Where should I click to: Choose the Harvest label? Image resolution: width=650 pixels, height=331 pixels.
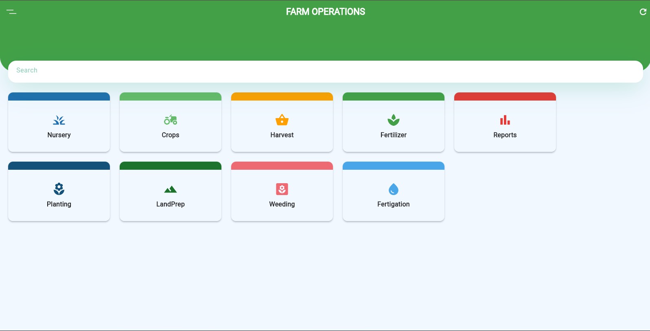[282, 135]
